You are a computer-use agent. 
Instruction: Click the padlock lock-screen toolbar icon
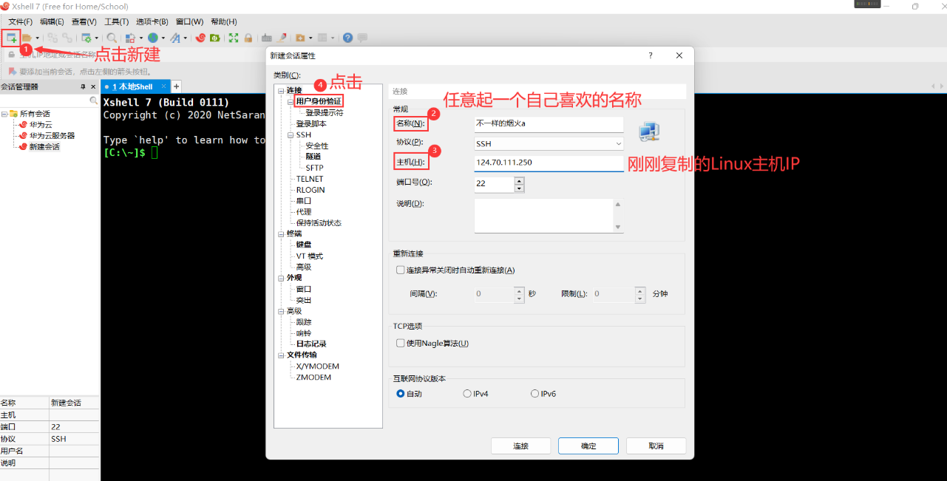tap(248, 38)
